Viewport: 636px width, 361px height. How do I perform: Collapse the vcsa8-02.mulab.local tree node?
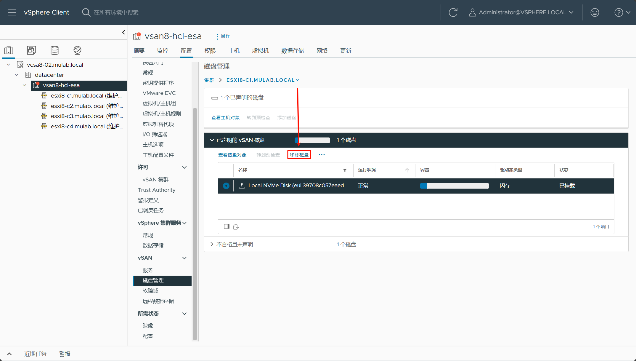[x=9, y=65]
